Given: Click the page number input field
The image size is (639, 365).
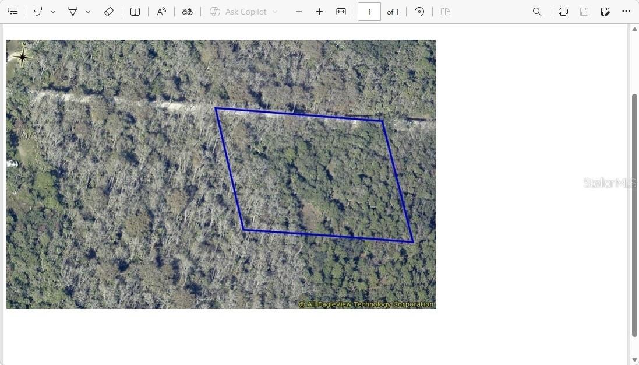Looking at the screenshot, I should click(x=369, y=11).
